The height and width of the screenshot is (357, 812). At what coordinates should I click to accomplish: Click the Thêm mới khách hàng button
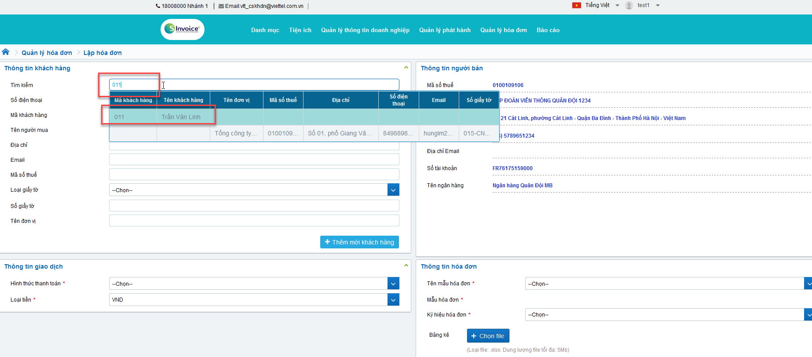pyautogui.click(x=359, y=242)
